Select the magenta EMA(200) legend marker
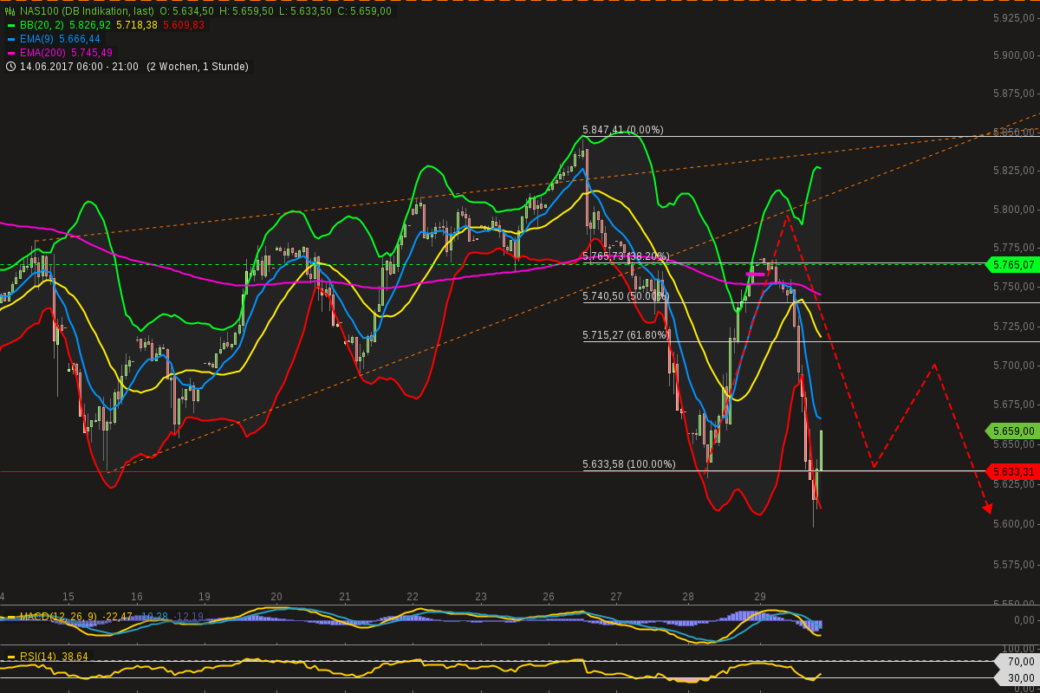Image resolution: width=1040 pixels, height=693 pixels. [x=10, y=52]
